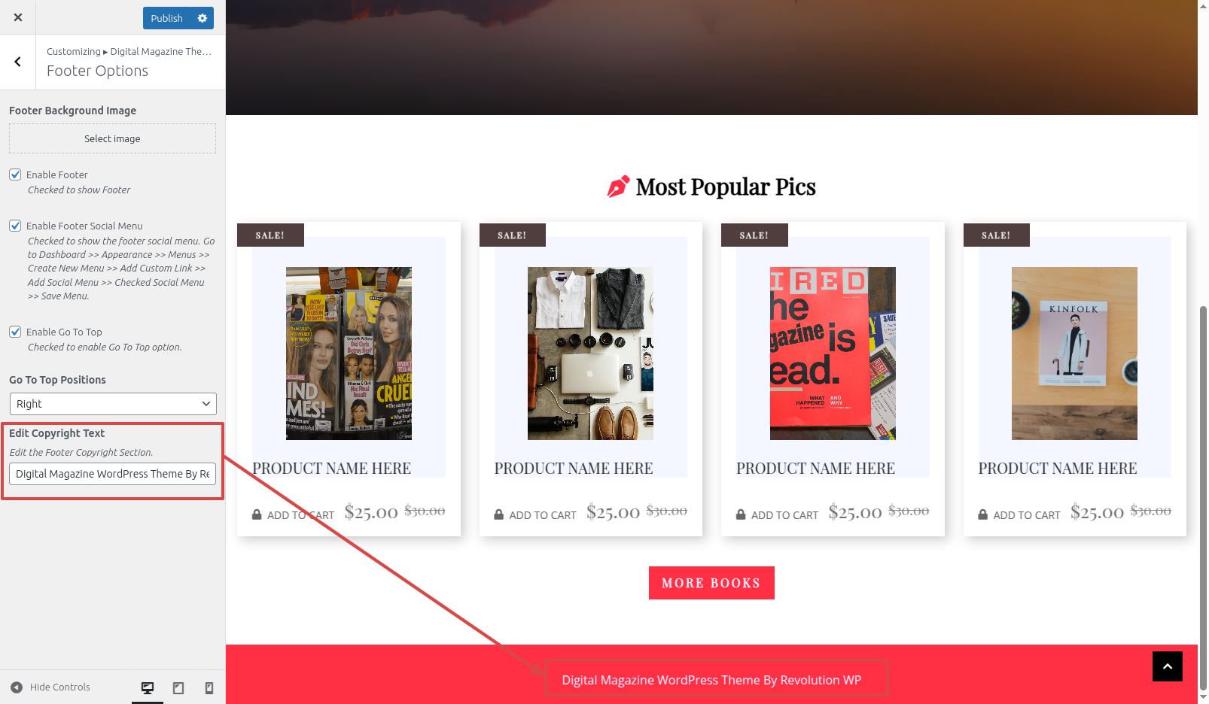Click the MORE BOOKS button
1209x704 pixels.
[711, 583]
